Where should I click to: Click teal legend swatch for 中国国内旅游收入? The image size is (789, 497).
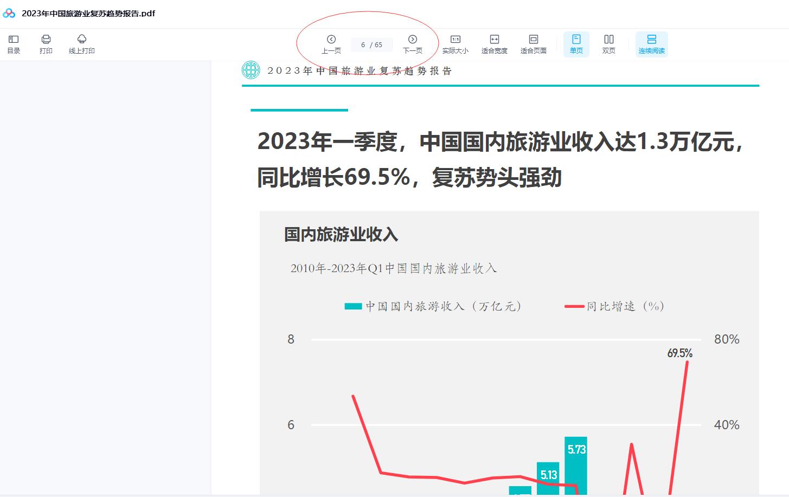coord(353,306)
